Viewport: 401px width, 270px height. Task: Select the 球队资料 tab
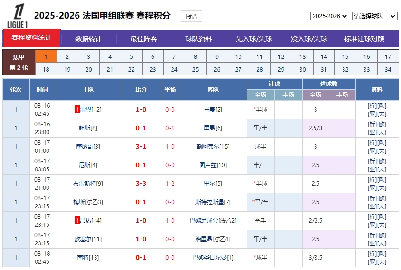click(x=199, y=39)
